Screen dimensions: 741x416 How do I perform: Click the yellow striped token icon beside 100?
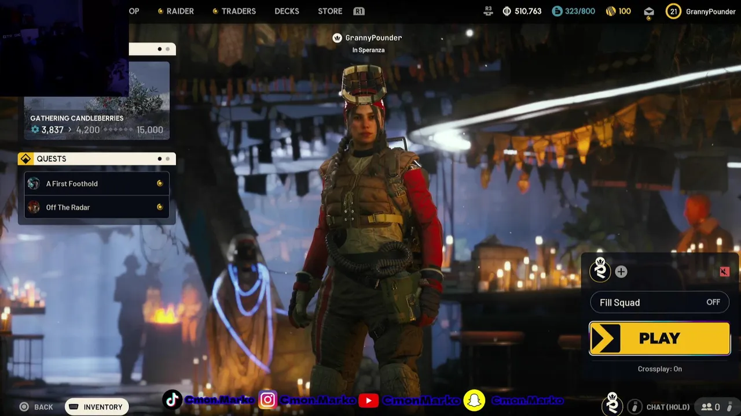[x=610, y=11]
